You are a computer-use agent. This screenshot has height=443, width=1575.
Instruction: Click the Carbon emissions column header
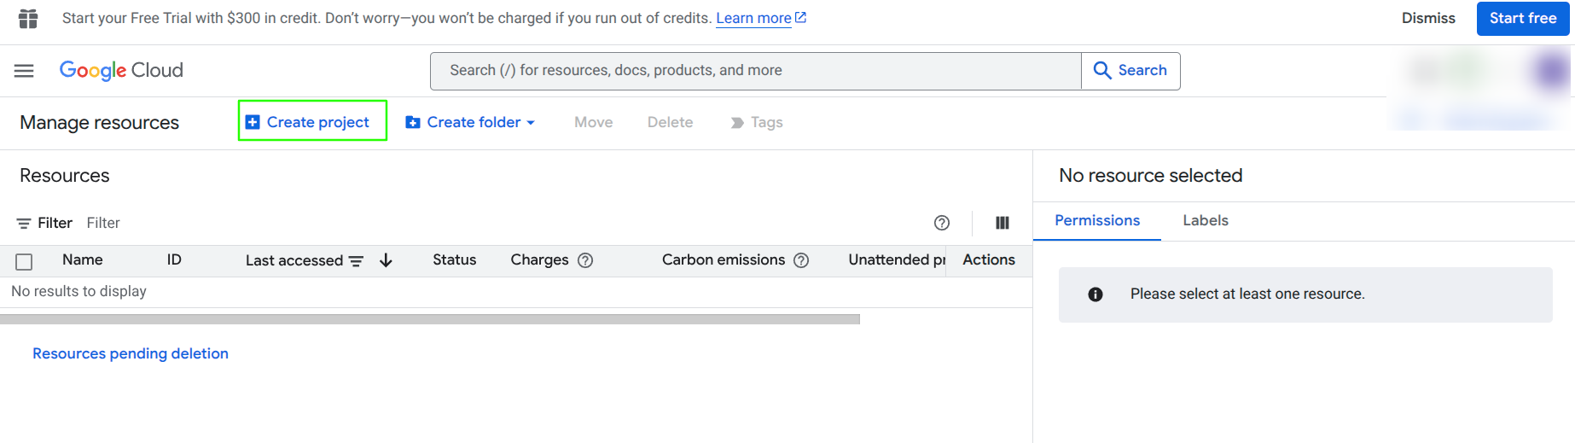tap(724, 259)
